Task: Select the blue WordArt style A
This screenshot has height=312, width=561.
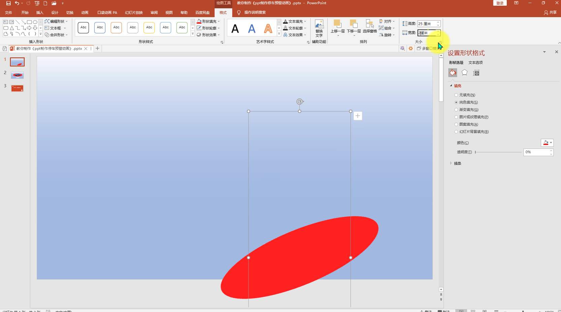Action: point(252,29)
